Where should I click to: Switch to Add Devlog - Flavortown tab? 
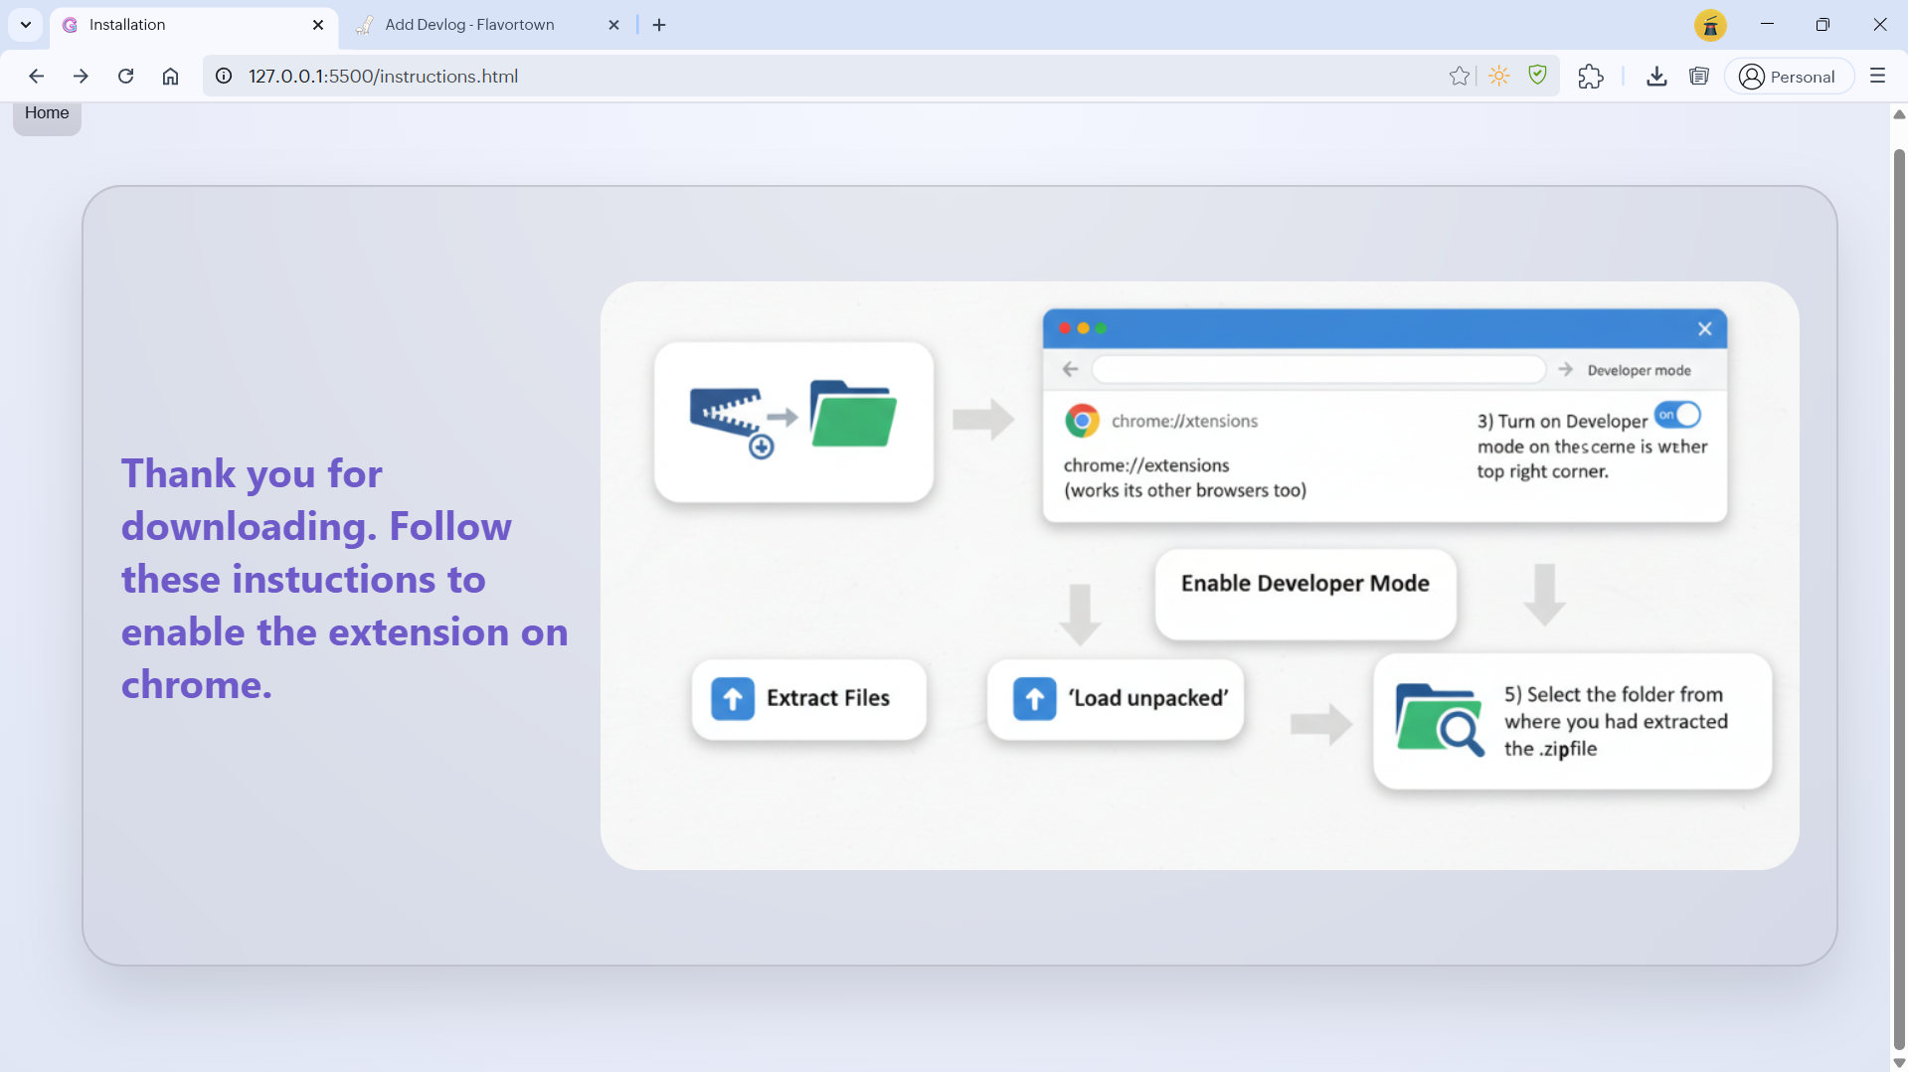coord(470,25)
